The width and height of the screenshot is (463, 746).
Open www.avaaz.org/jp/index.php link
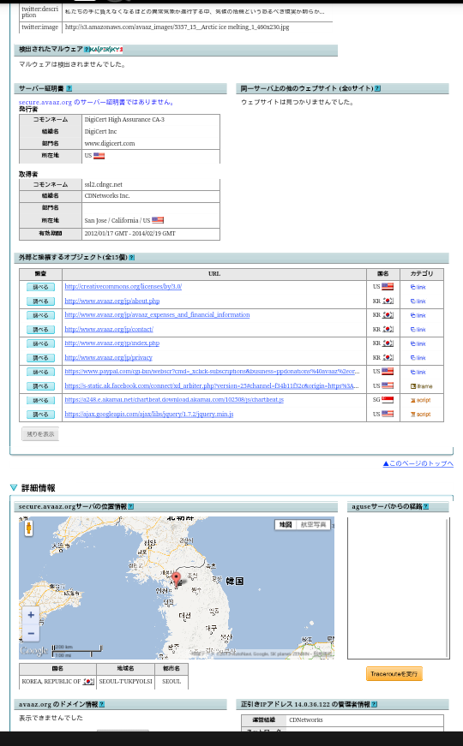pos(112,343)
